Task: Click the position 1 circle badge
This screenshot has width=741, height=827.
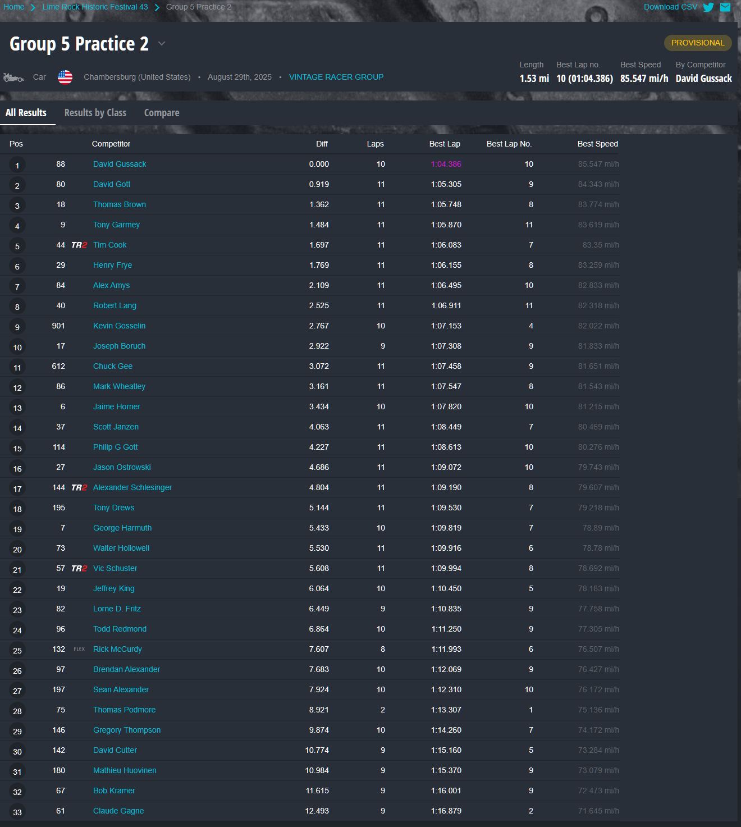Action: 17,165
